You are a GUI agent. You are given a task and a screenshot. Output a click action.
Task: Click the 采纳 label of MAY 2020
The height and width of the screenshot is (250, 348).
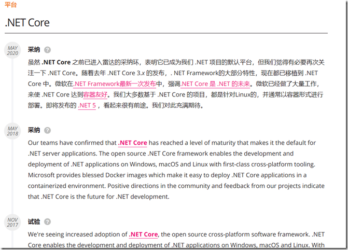34,49
